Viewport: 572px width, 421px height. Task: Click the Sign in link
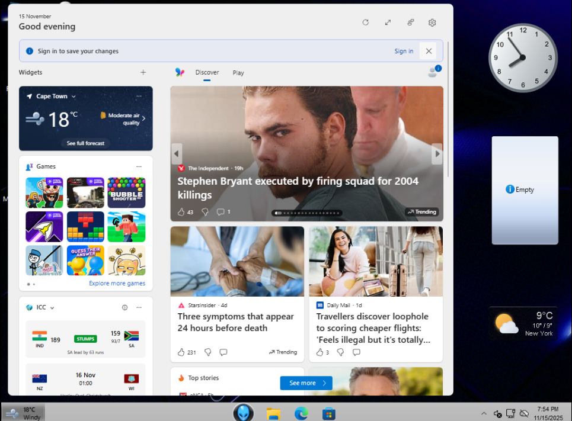(404, 51)
